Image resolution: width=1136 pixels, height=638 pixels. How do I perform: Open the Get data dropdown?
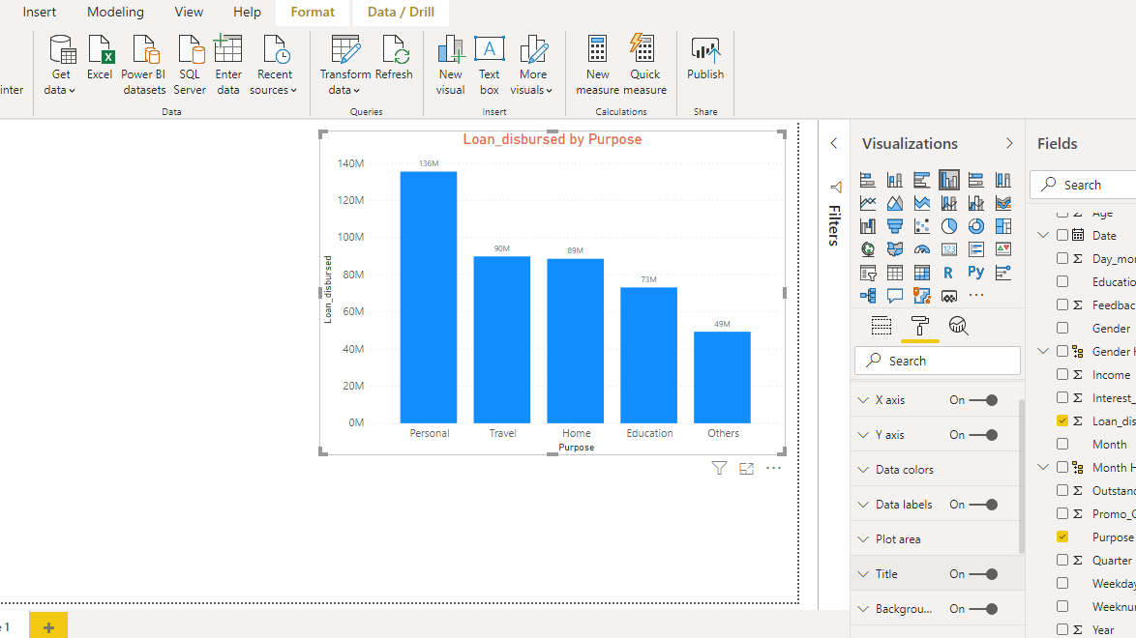click(62, 65)
